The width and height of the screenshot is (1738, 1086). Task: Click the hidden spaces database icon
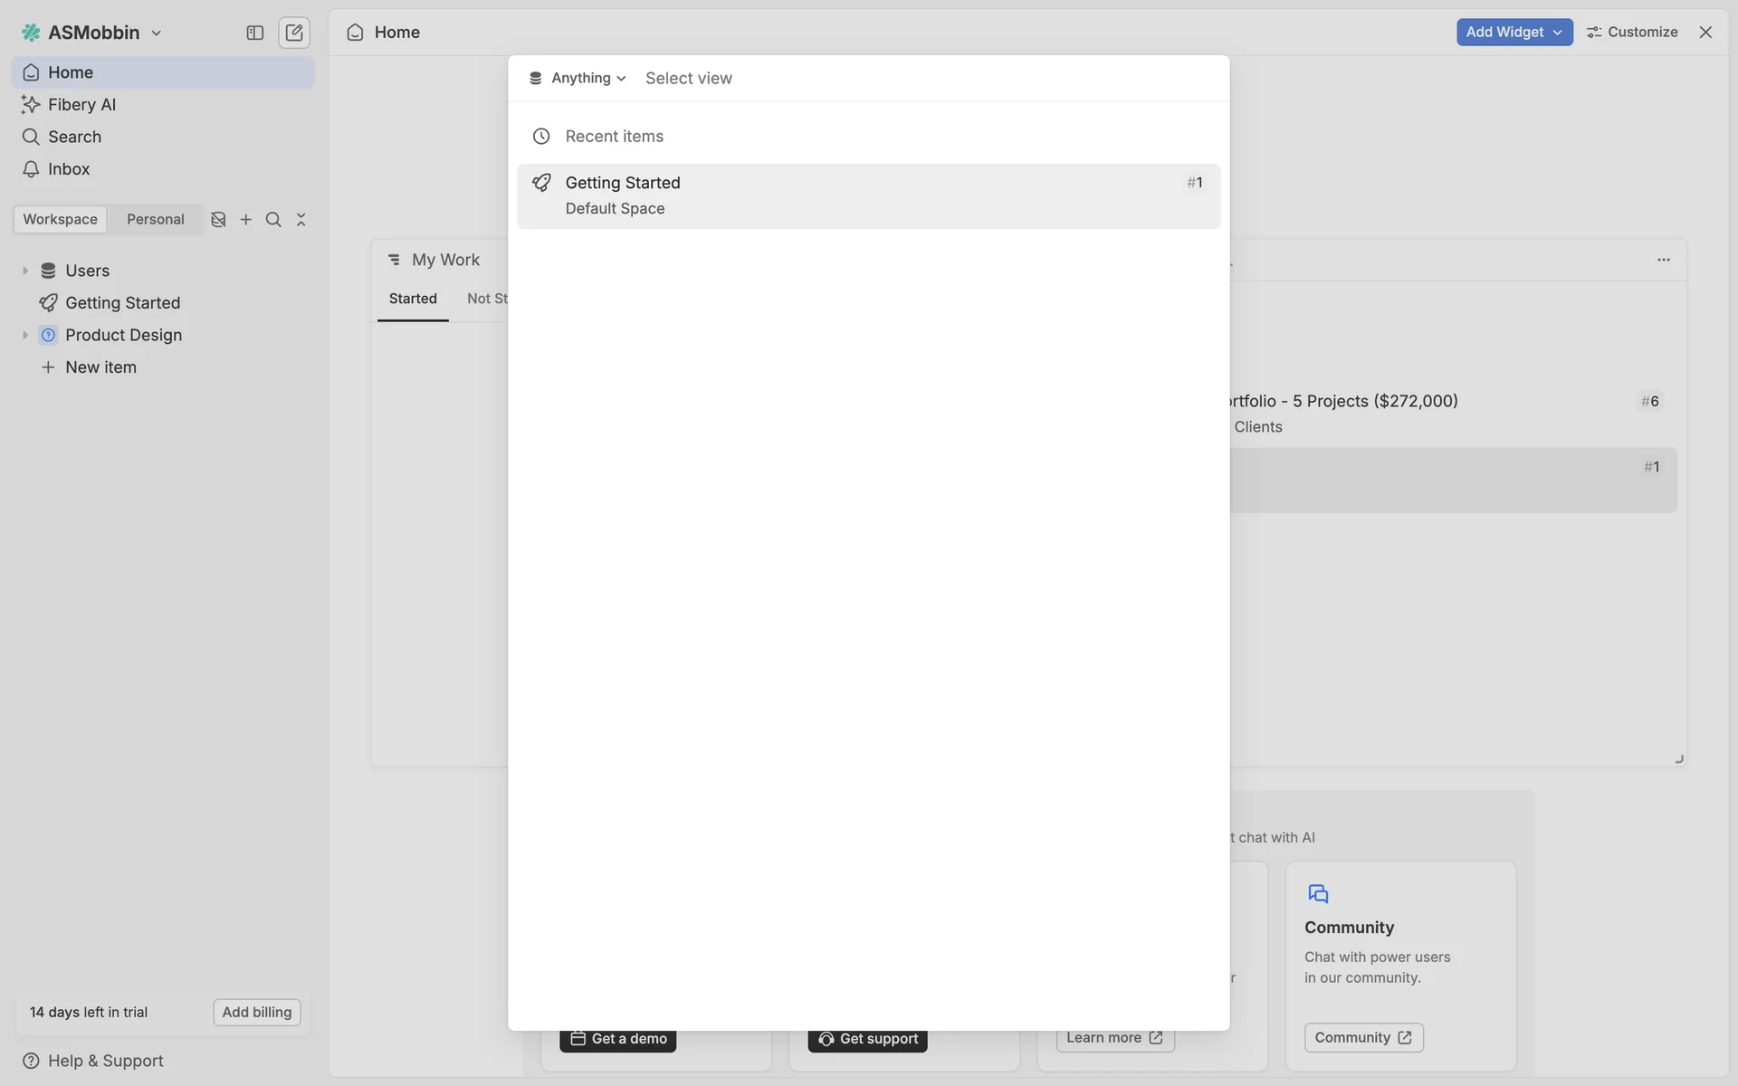[x=218, y=220]
